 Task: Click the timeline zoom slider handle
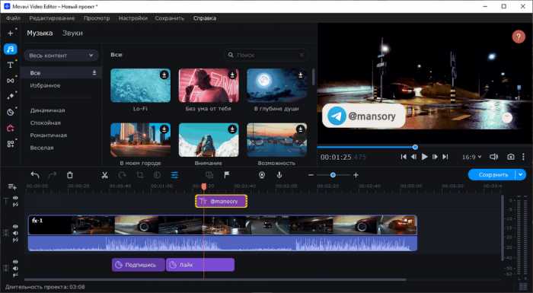point(334,175)
